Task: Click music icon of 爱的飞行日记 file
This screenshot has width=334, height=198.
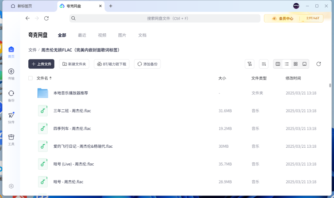Action: click(x=43, y=146)
